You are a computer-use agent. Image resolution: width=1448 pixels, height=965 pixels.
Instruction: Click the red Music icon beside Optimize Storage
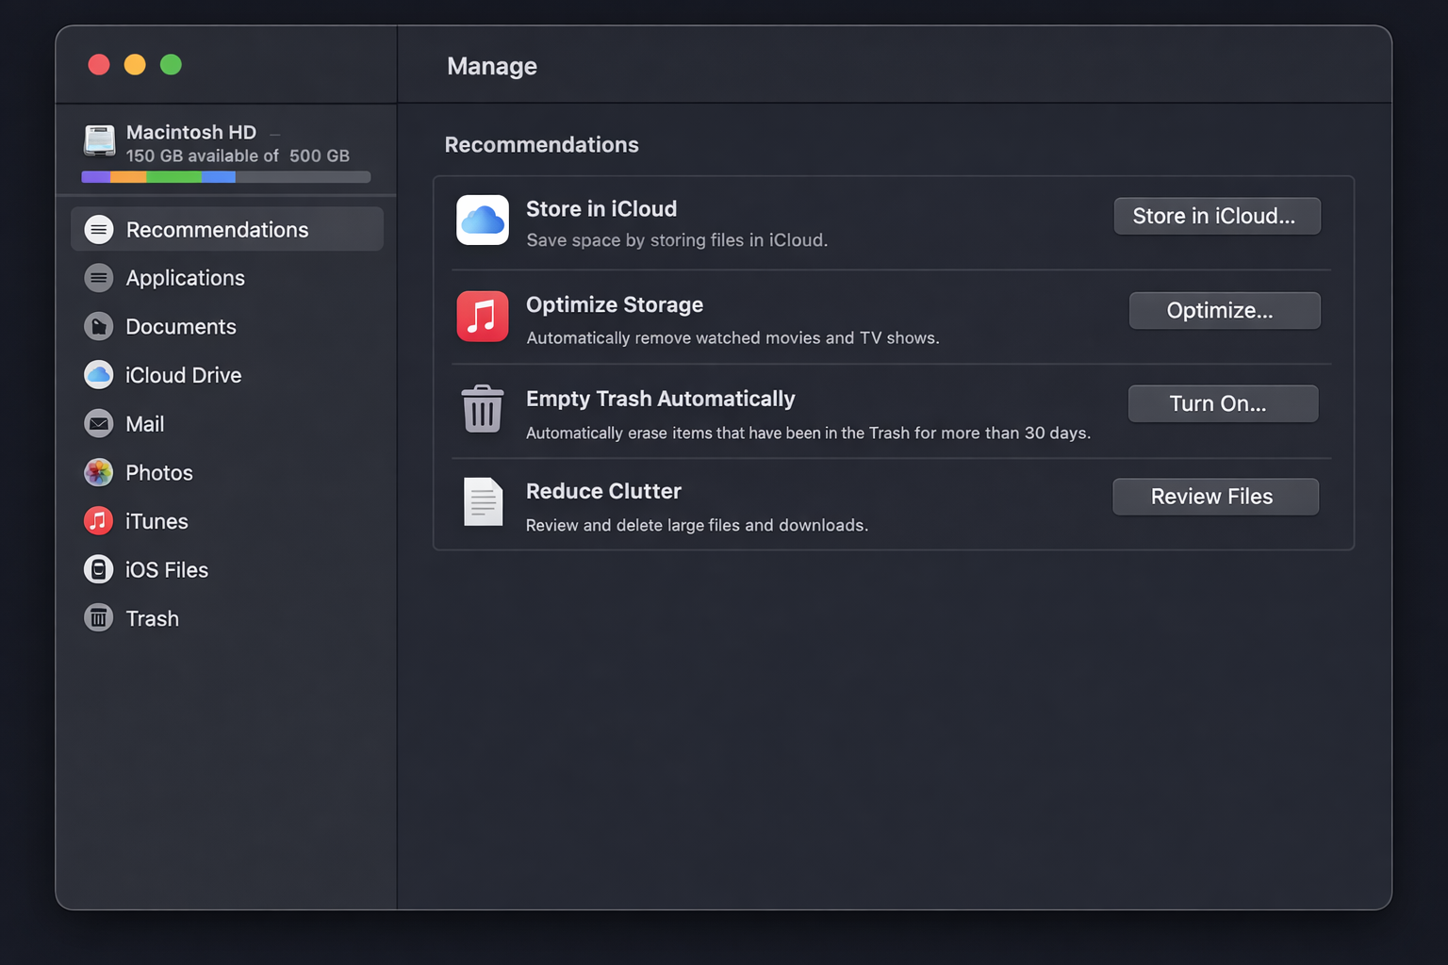coord(483,317)
